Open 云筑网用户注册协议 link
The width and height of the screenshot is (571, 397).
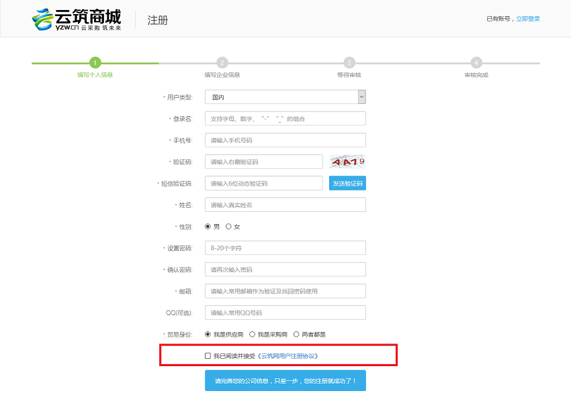pos(288,355)
